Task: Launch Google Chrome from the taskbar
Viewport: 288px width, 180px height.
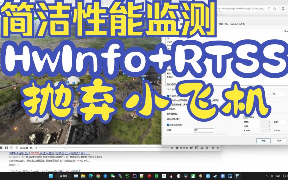Action: [x=98, y=176]
